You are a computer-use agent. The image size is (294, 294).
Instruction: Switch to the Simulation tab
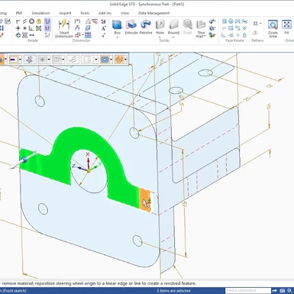(x=40, y=13)
